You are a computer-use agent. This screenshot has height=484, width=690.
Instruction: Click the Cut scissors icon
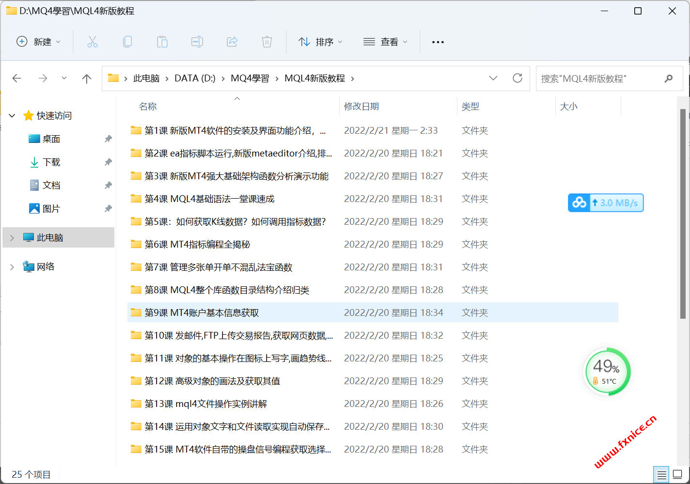coord(93,42)
